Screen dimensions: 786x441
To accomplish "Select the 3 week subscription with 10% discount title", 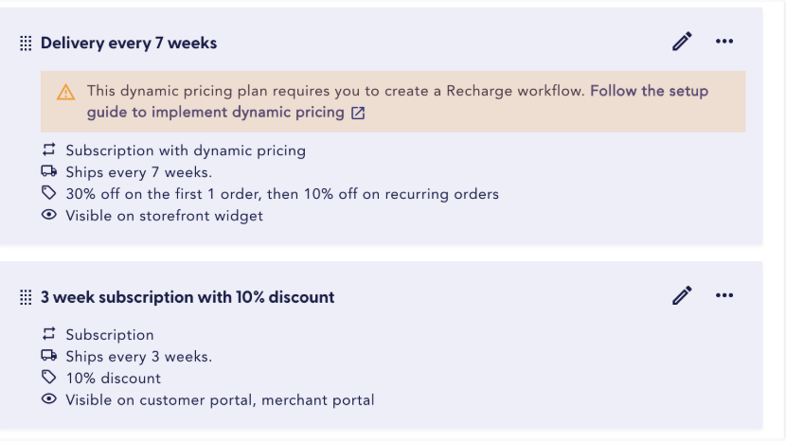I will (x=188, y=297).
